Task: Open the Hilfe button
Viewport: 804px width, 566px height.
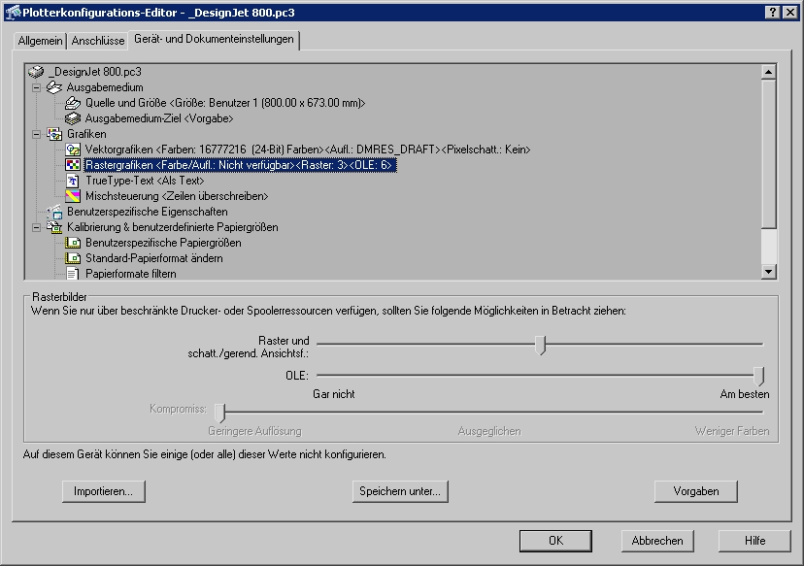Action: (x=754, y=541)
